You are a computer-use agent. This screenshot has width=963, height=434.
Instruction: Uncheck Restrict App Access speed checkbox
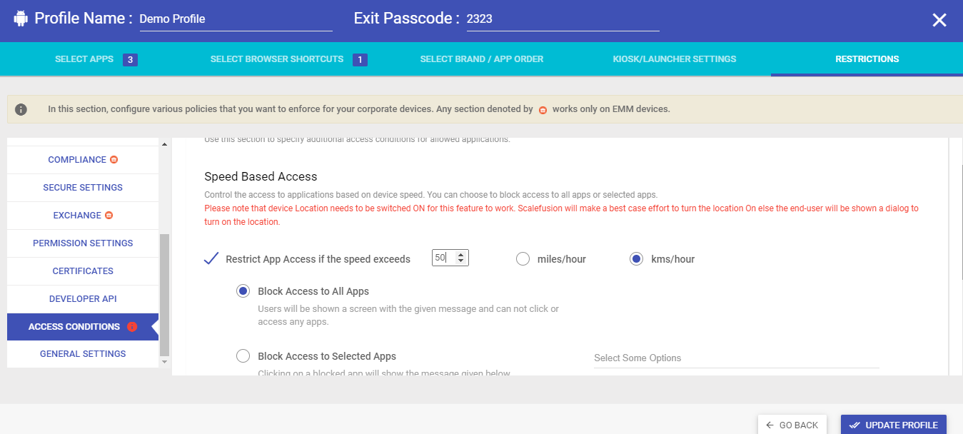click(211, 258)
